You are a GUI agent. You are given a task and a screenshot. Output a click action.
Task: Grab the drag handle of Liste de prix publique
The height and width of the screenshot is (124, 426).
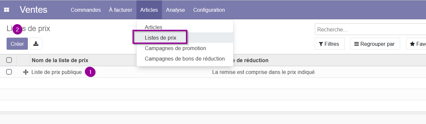coord(26,72)
